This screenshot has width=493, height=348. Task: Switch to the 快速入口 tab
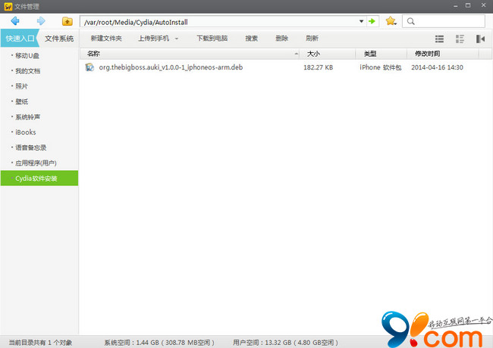click(20, 39)
